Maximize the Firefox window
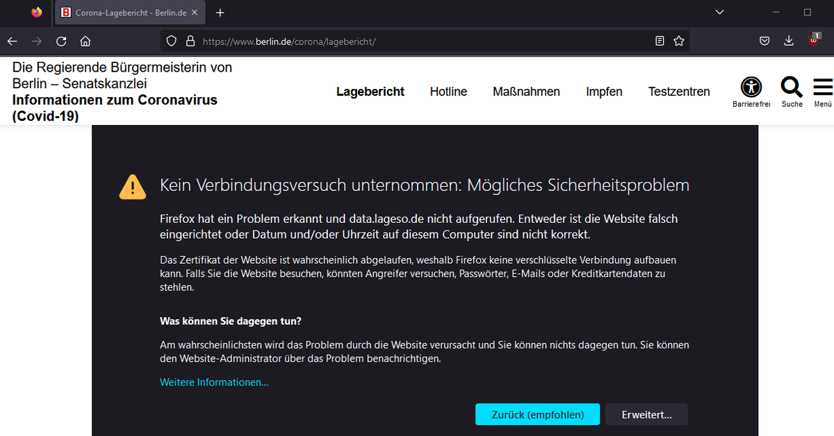This screenshot has width=834, height=436. (808, 12)
